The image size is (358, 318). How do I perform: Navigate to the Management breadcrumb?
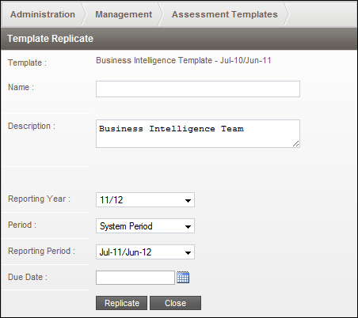tap(124, 14)
